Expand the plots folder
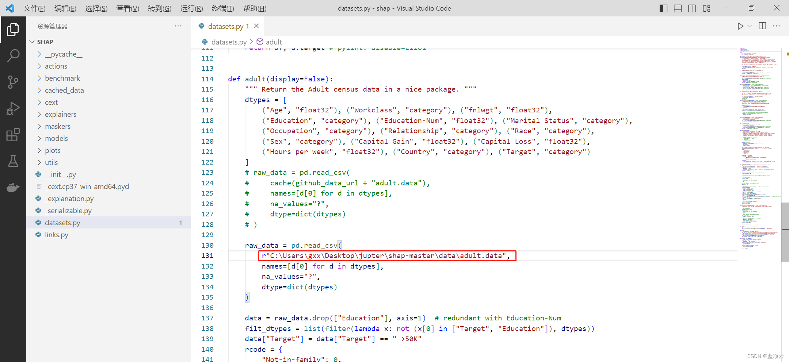 click(108, 150)
